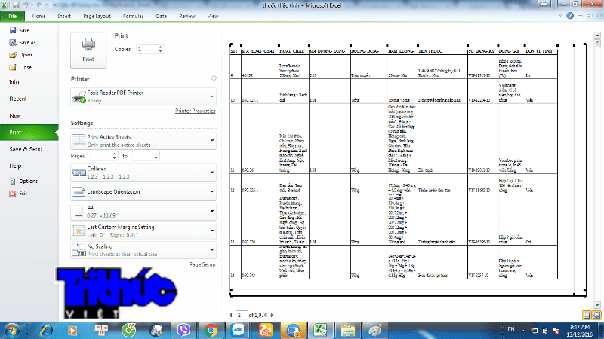Open Paint from the taskbar

374,331
